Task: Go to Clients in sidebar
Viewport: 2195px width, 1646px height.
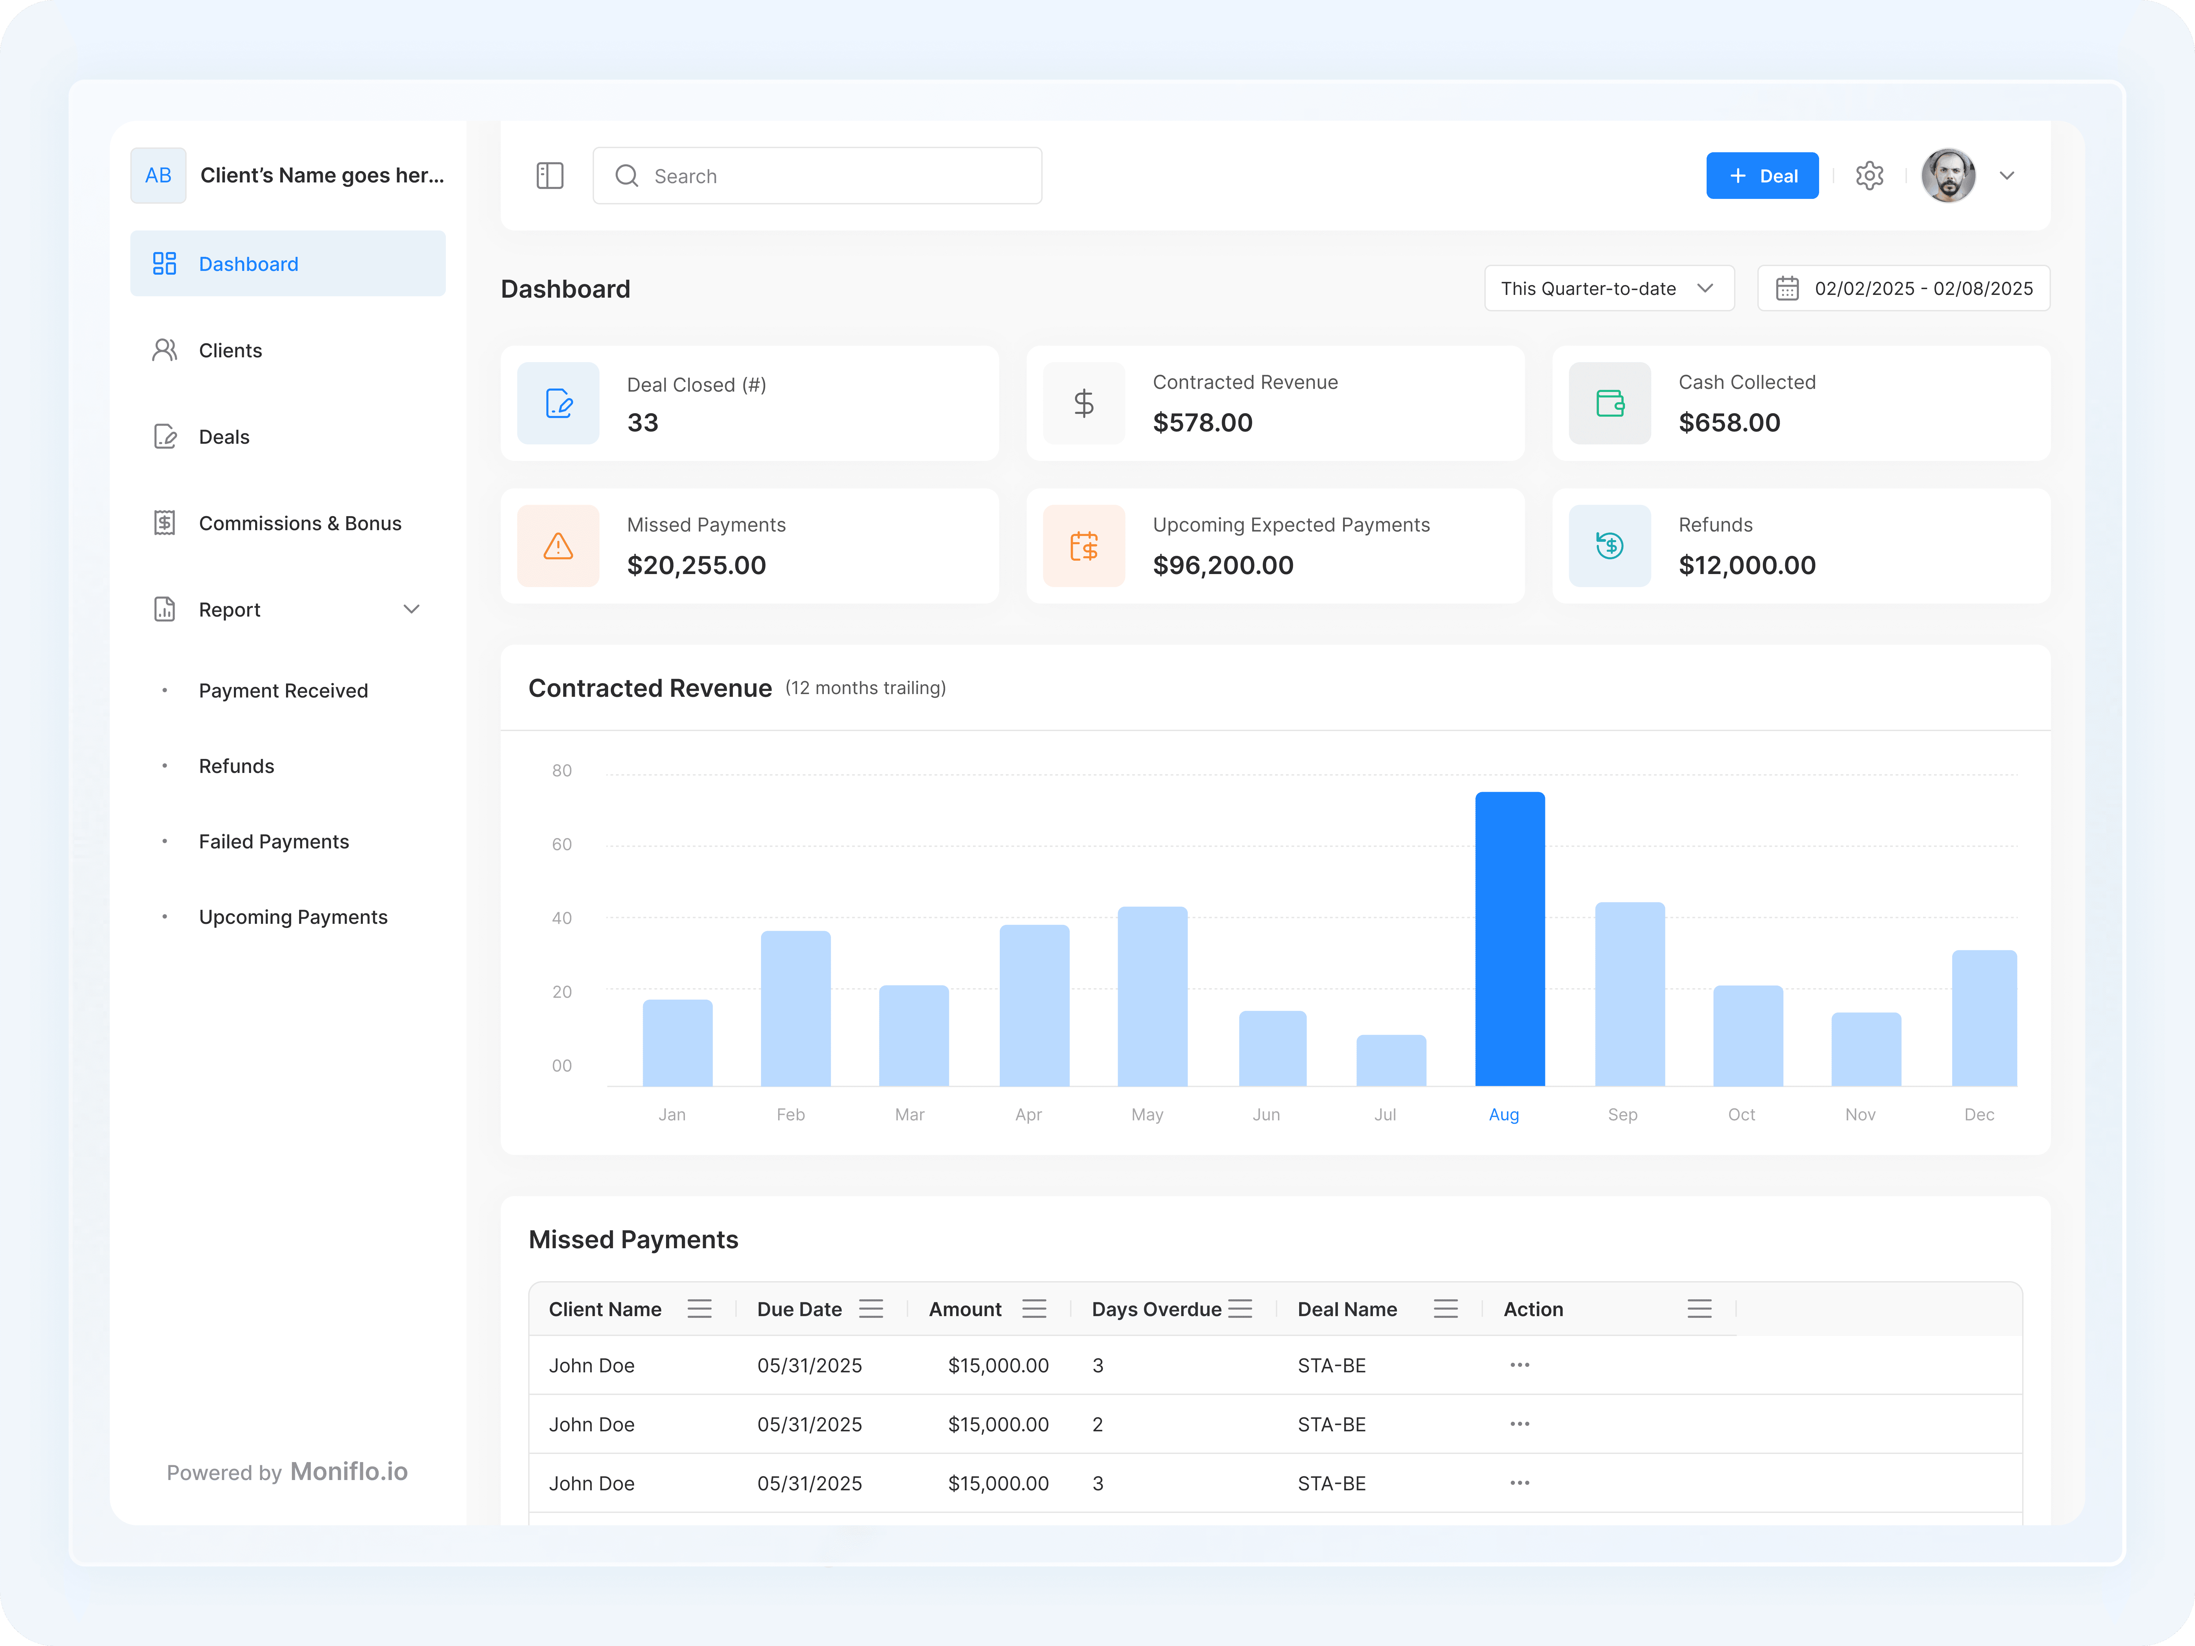Action: coord(230,350)
